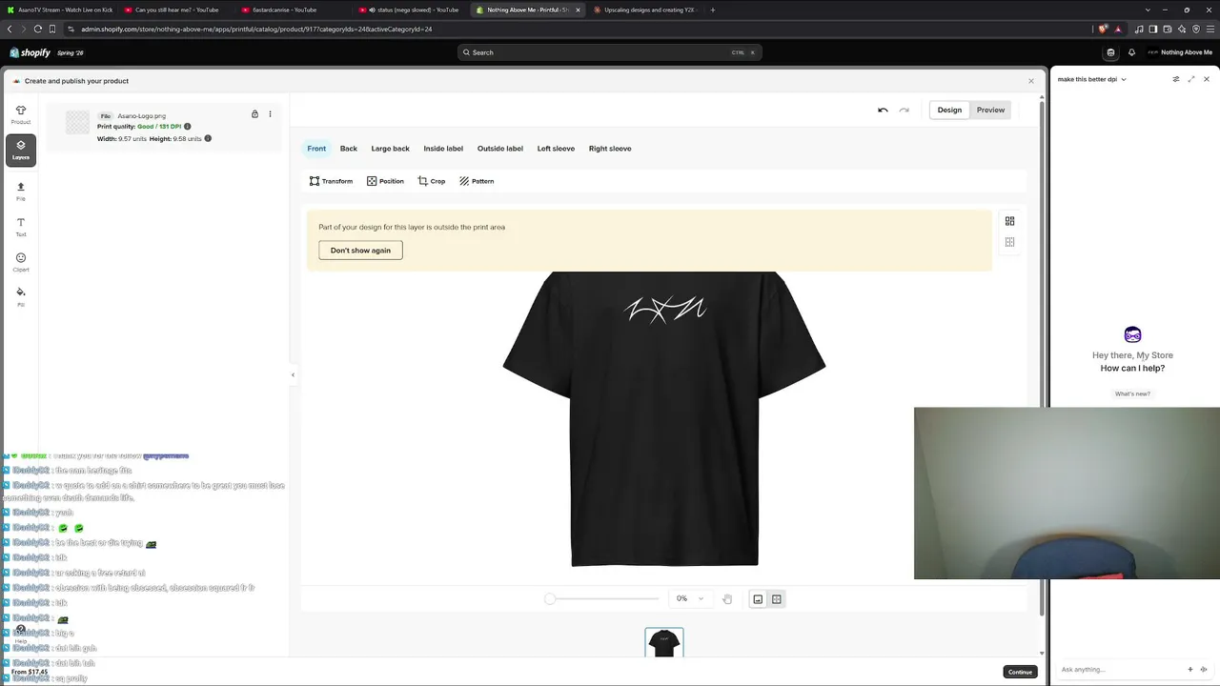Click the What's new? suggestion chip

click(1132, 393)
